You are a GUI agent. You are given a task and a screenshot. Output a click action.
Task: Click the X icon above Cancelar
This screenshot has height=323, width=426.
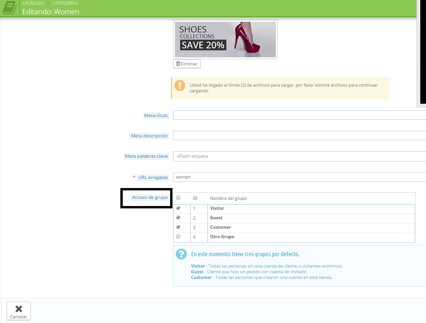coord(19,309)
